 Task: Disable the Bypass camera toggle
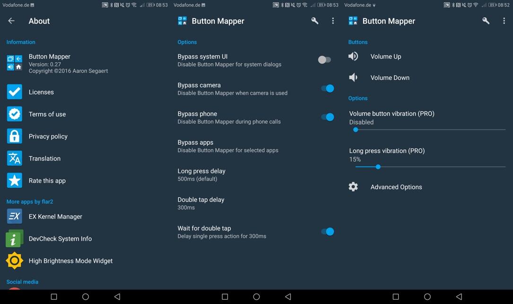(328, 88)
